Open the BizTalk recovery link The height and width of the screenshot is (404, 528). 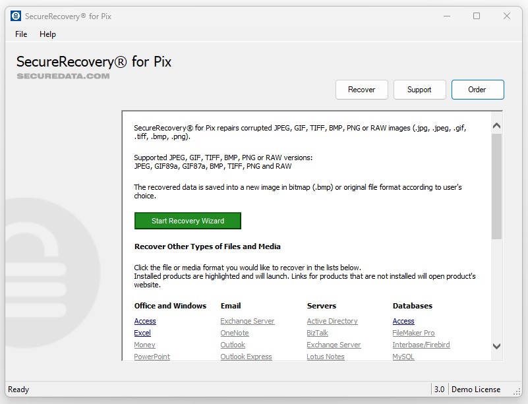(317, 333)
